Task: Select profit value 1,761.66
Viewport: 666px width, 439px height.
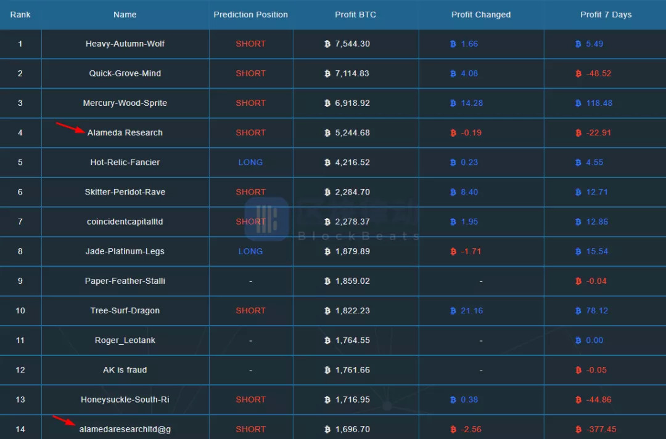Action: pyautogui.click(x=352, y=370)
